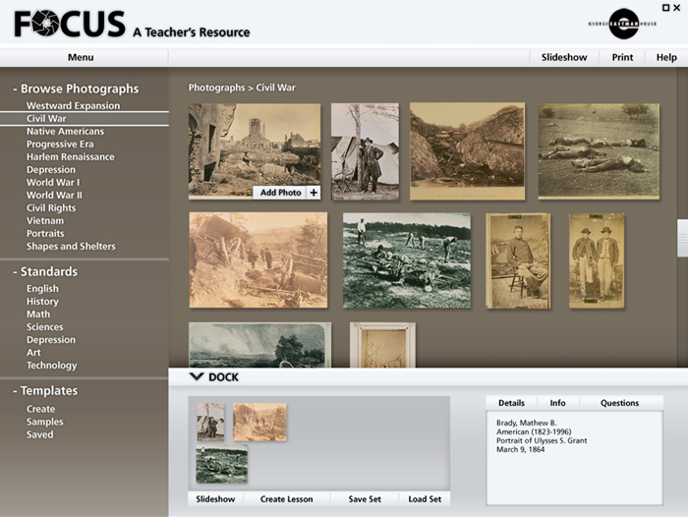This screenshot has height=517, width=688.
Task: Open Slideshow from the top bar
Action: click(x=564, y=57)
